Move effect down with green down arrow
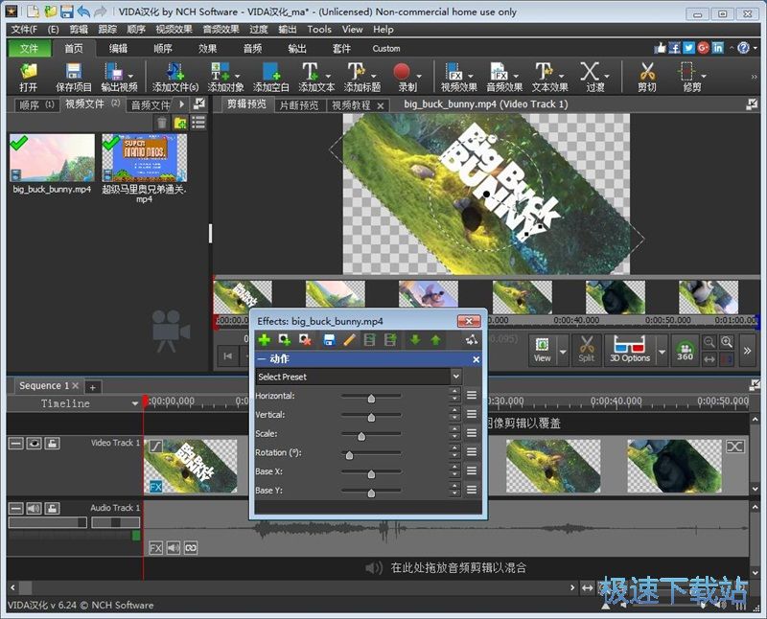This screenshot has height=619, width=767. (415, 340)
